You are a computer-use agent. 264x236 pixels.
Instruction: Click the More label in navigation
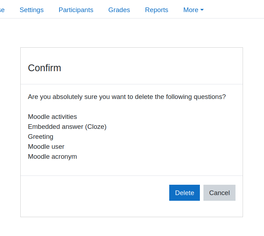coord(191,10)
